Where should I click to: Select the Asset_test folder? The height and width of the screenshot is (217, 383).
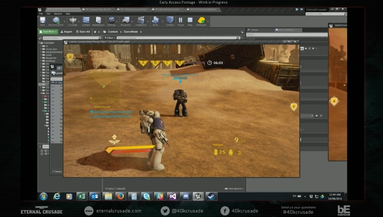click(51, 49)
